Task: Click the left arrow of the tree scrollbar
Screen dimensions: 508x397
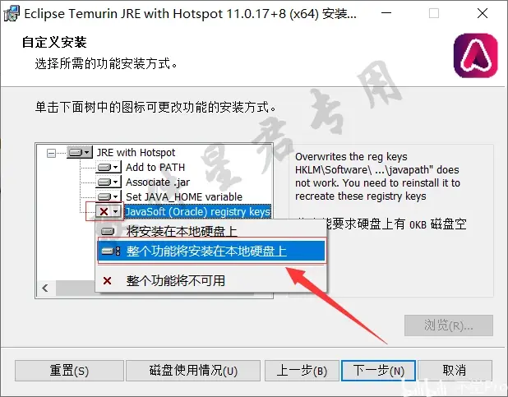Action: [45, 288]
